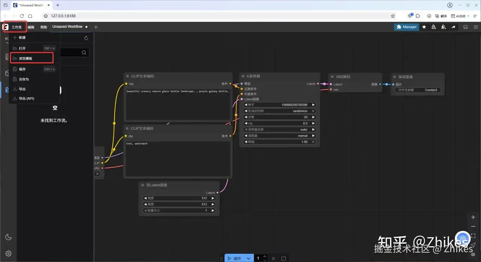Add a new workflow tab with plus icon
Image resolution: width=481 pixels, height=262 pixels.
pos(96,27)
